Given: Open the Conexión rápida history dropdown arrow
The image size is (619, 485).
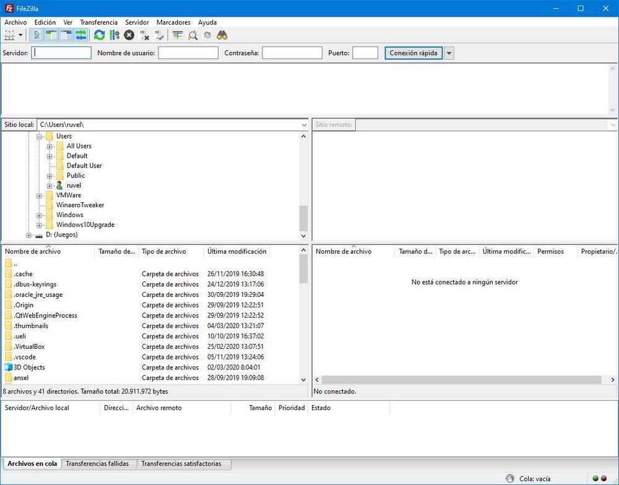Looking at the screenshot, I should coord(449,53).
